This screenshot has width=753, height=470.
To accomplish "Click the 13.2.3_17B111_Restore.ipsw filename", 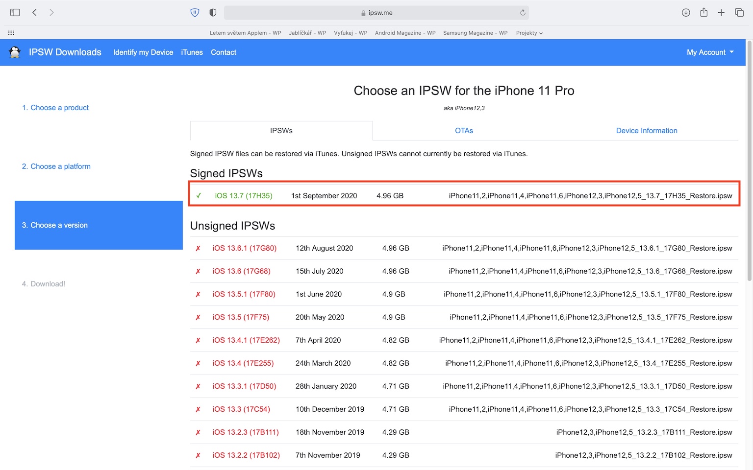I will point(644,432).
